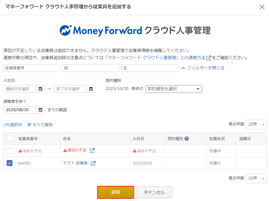Check the 項目の不足 employee row checkbox
The height and width of the screenshot is (201, 269).
click(10, 151)
